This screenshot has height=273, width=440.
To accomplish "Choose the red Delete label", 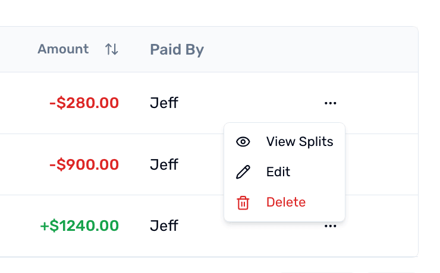I will click(x=286, y=202).
